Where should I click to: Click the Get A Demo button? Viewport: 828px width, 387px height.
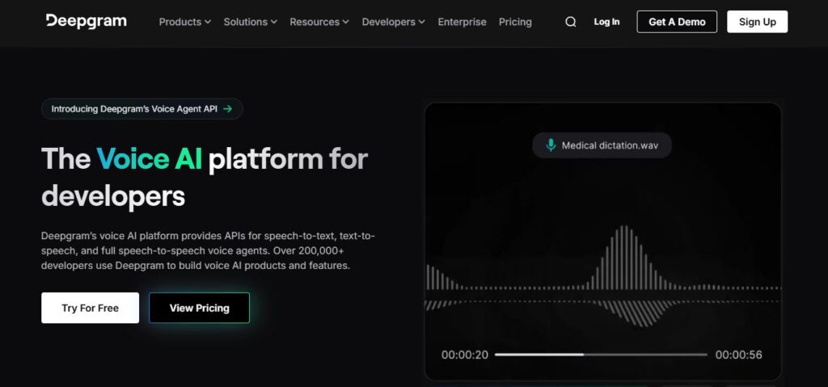pyautogui.click(x=677, y=22)
